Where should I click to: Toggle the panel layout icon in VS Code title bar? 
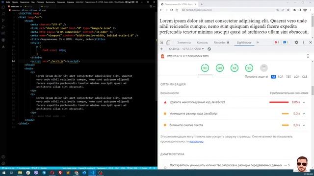[130, 2]
